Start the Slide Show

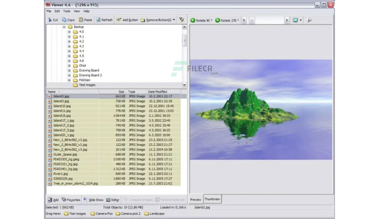(x=93, y=200)
